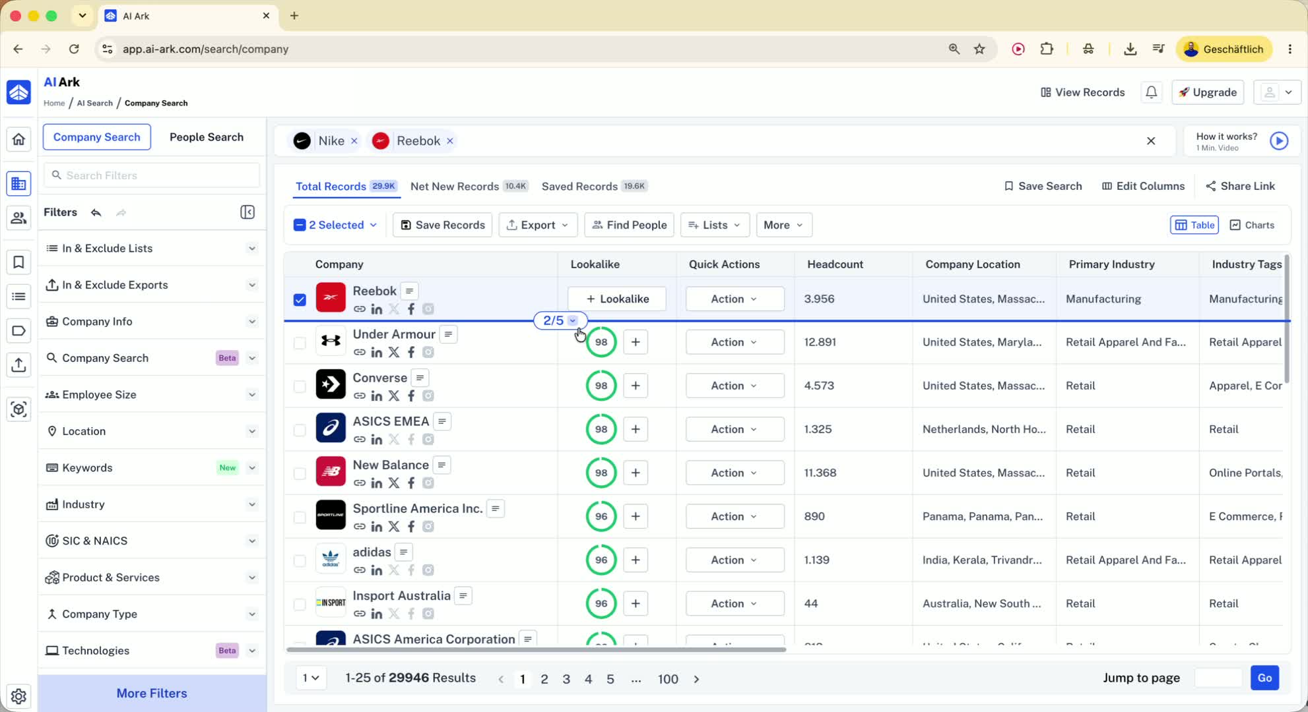Open the More dropdown
1308x712 pixels.
point(784,225)
